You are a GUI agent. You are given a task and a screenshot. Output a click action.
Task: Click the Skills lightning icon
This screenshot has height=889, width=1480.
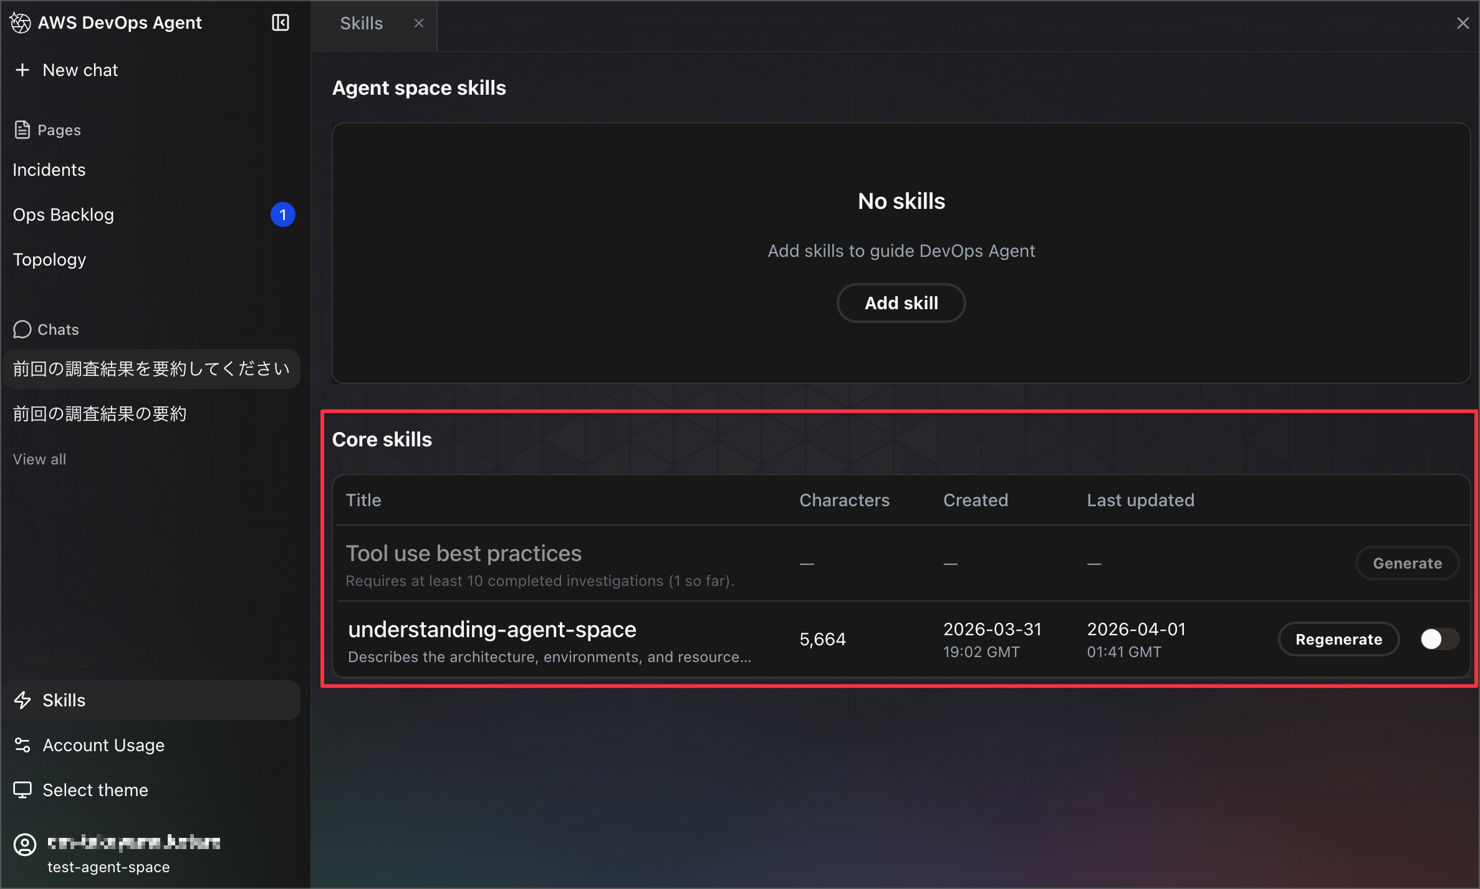[22, 700]
